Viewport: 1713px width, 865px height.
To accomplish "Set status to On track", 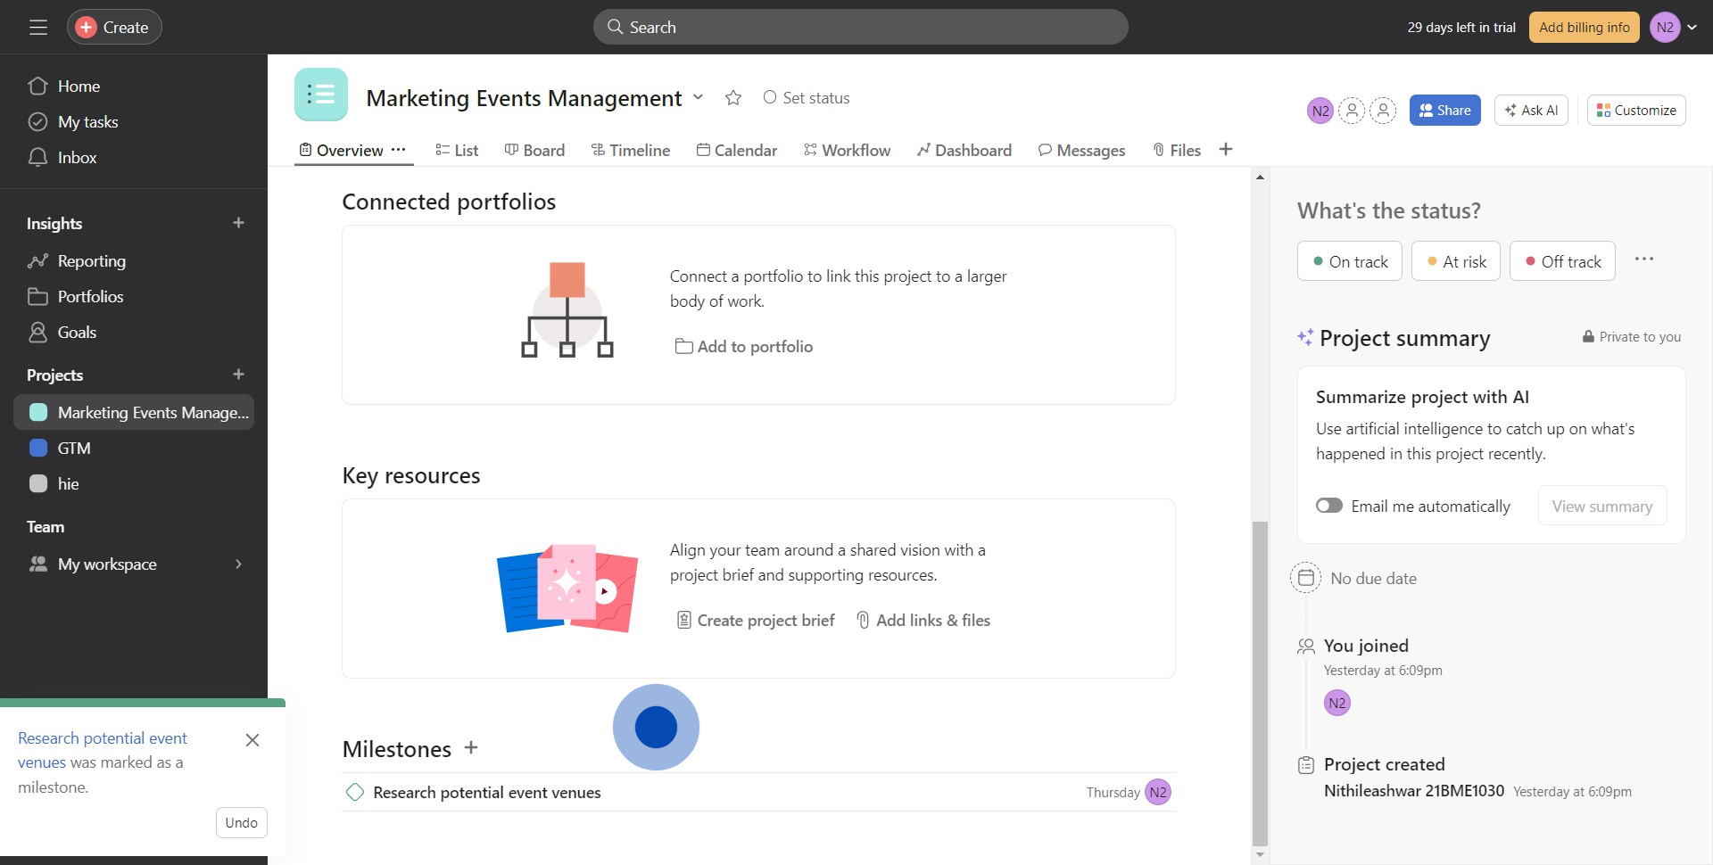I will (1350, 261).
